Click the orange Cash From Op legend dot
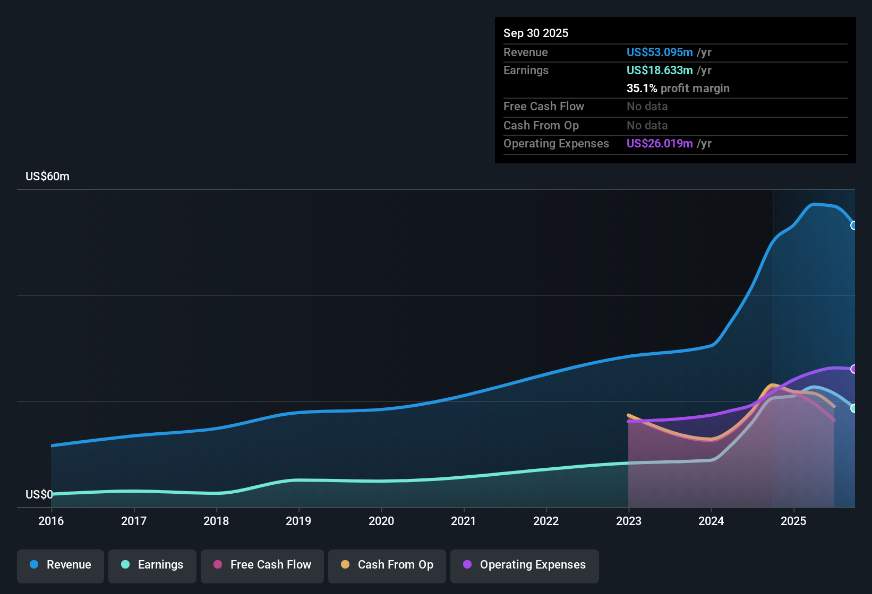The width and height of the screenshot is (872, 594). [345, 565]
